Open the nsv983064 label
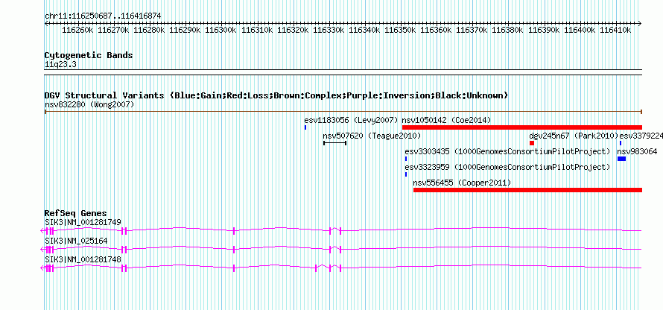The image size is (663, 310). pos(637,151)
